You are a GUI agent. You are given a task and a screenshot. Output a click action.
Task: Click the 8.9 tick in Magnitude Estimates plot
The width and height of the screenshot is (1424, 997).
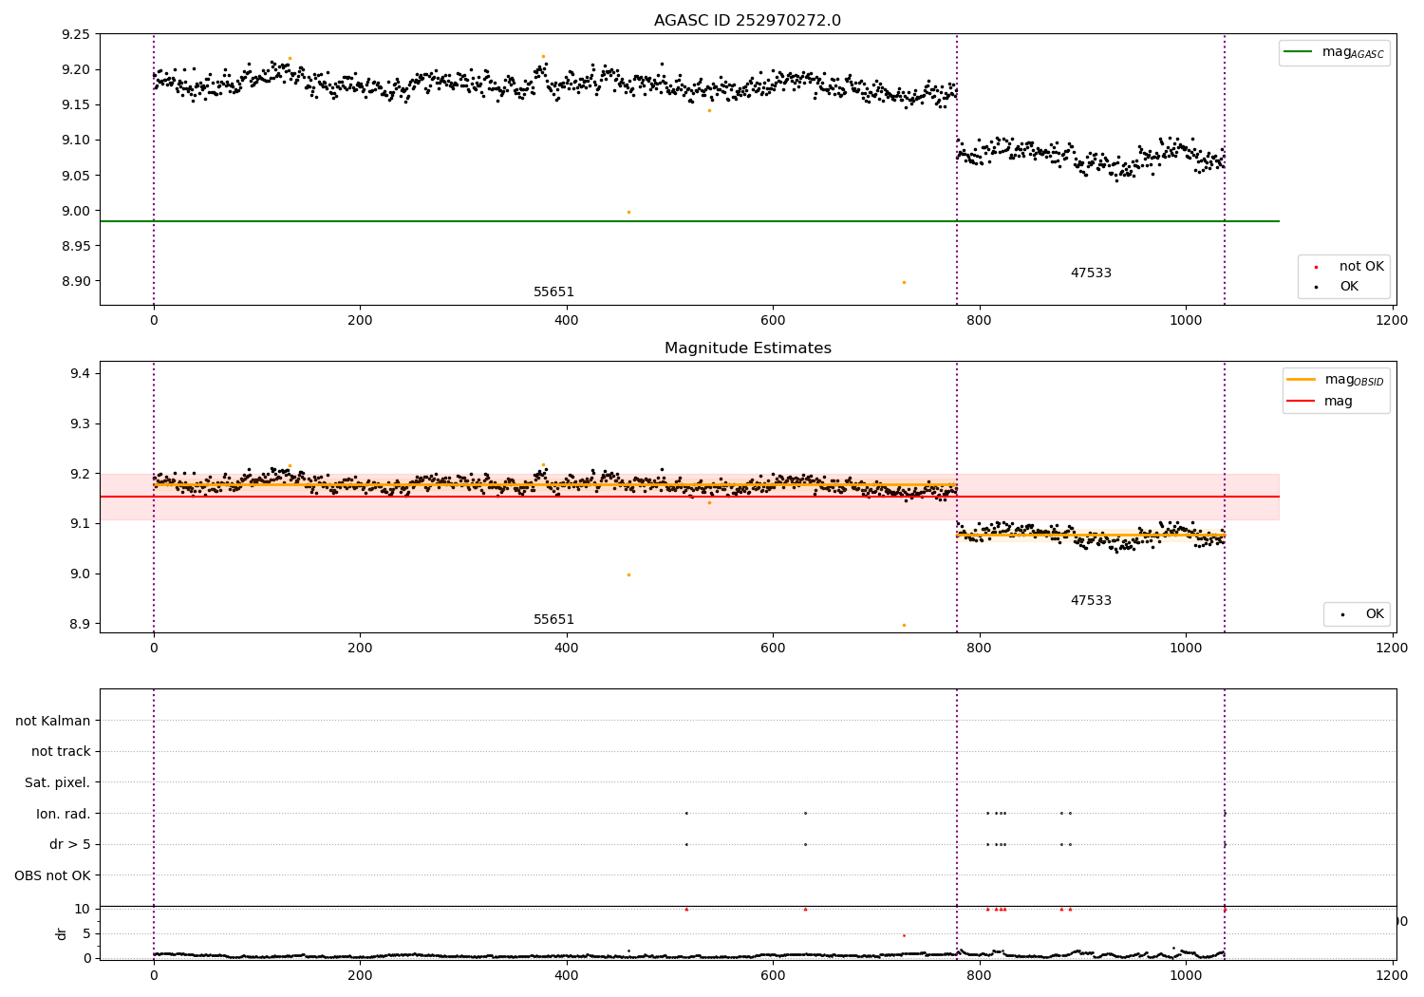[x=80, y=624]
